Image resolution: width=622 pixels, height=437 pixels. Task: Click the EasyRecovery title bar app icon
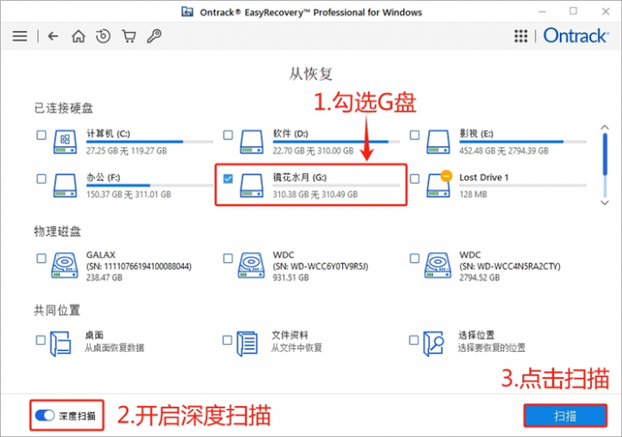(188, 12)
